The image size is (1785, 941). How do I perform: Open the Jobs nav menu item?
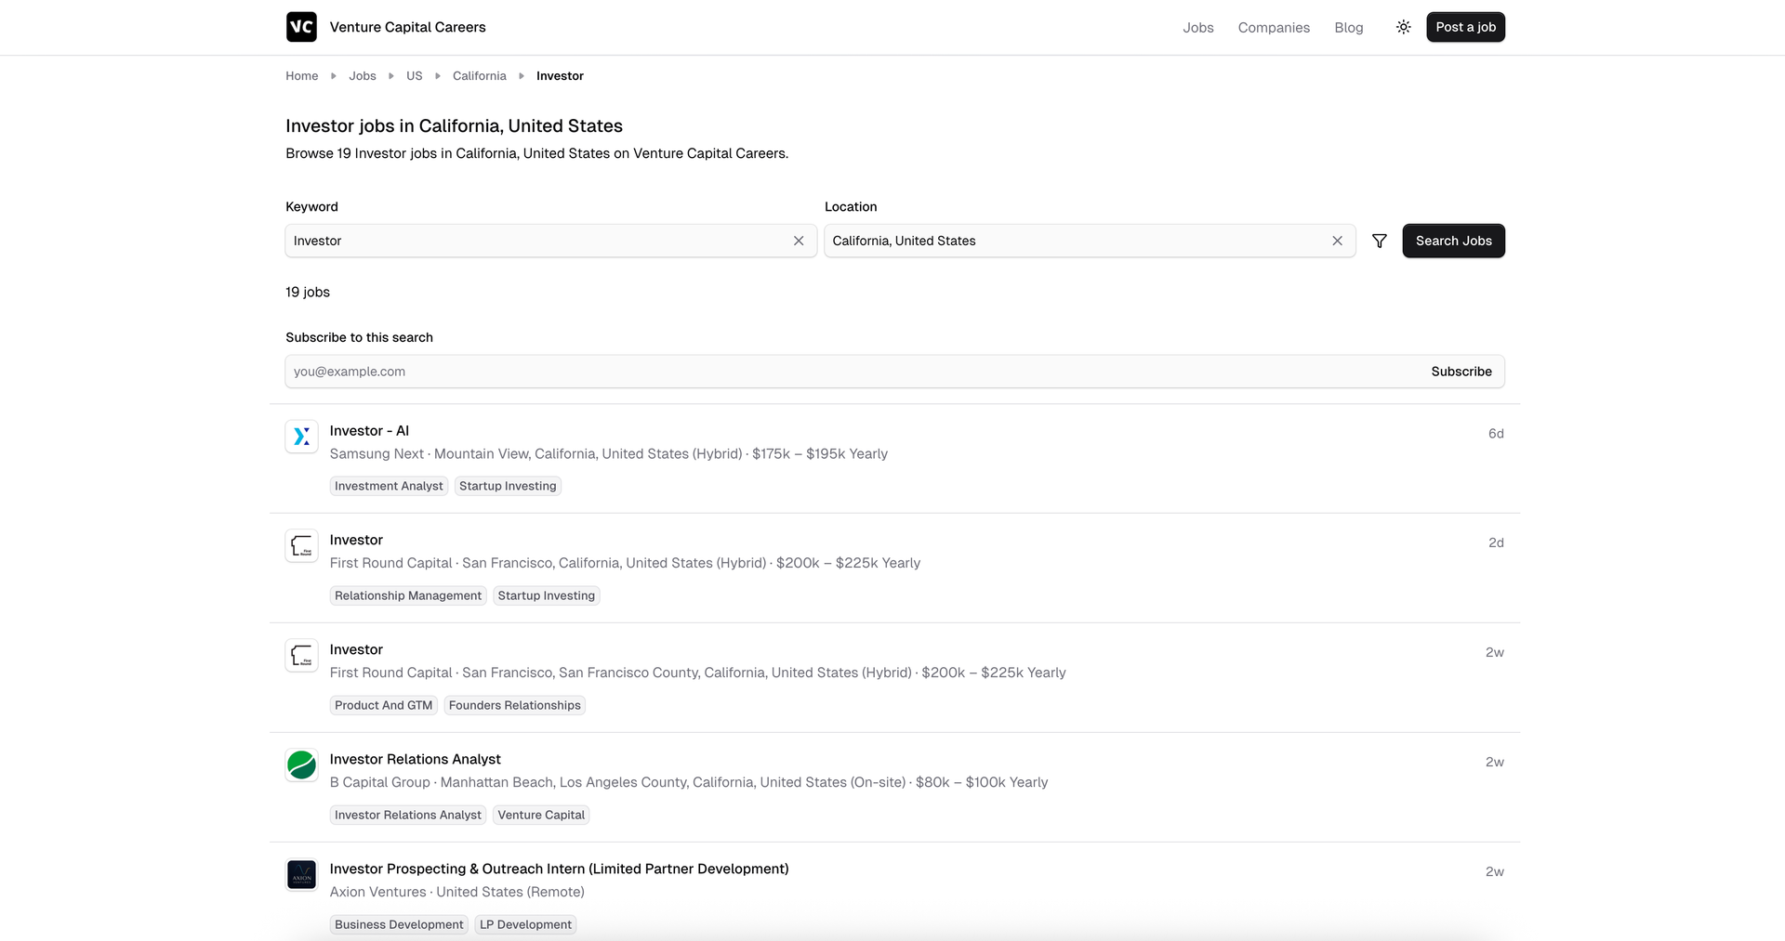[1197, 28]
